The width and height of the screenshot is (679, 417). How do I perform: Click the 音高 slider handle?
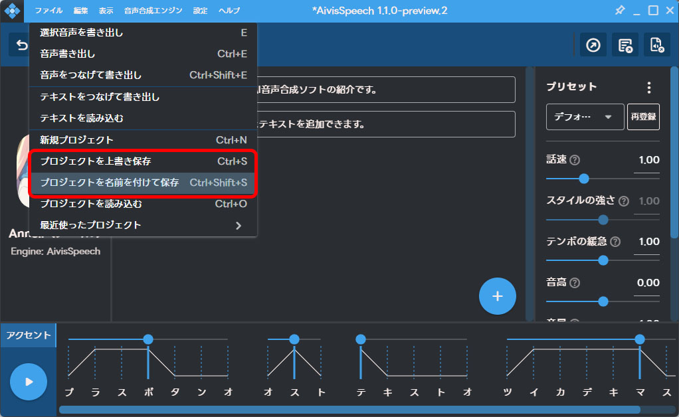(603, 301)
